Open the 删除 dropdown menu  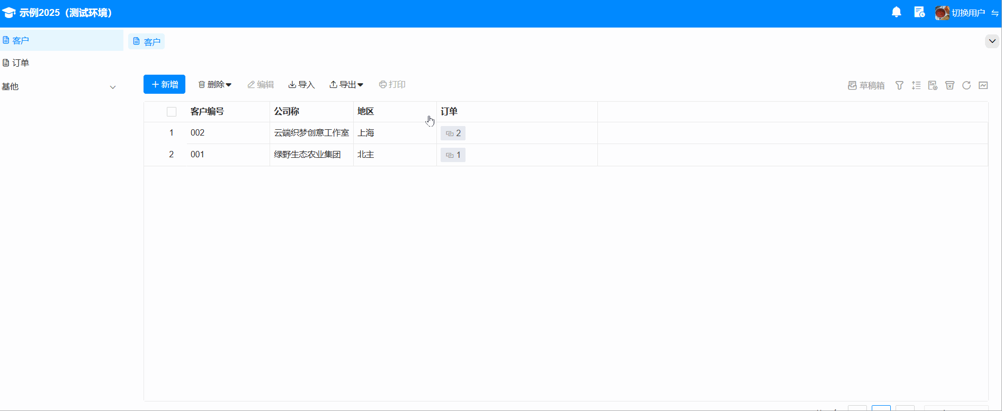coord(215,85)
